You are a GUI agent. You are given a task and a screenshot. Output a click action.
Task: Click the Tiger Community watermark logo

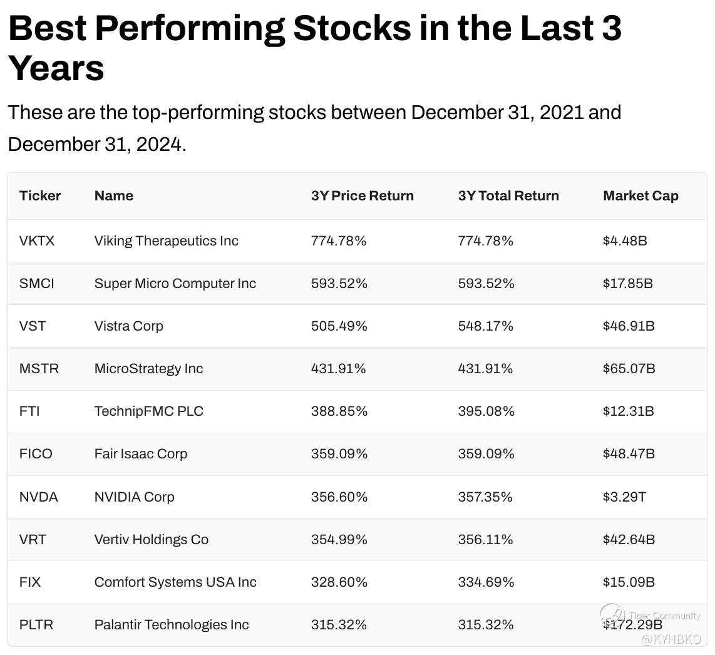(612, 614)
